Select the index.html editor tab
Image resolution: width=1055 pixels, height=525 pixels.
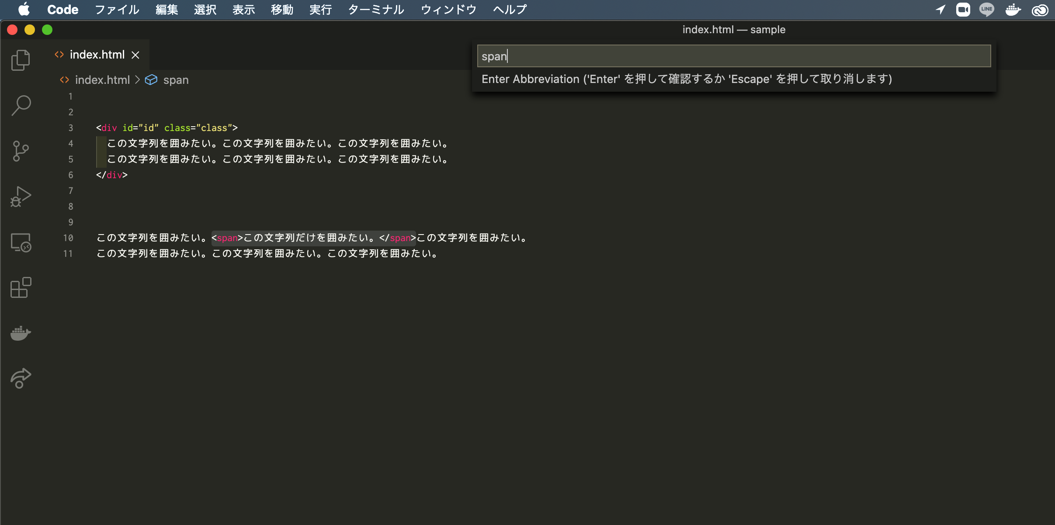tap(97, 54)
